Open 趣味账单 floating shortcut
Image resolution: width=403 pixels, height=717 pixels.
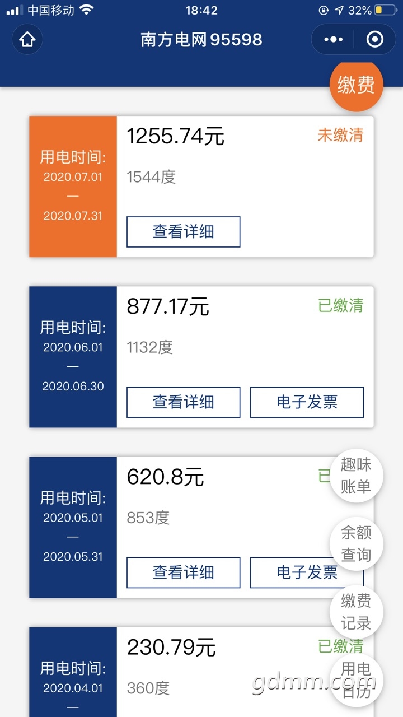(356, 475)
